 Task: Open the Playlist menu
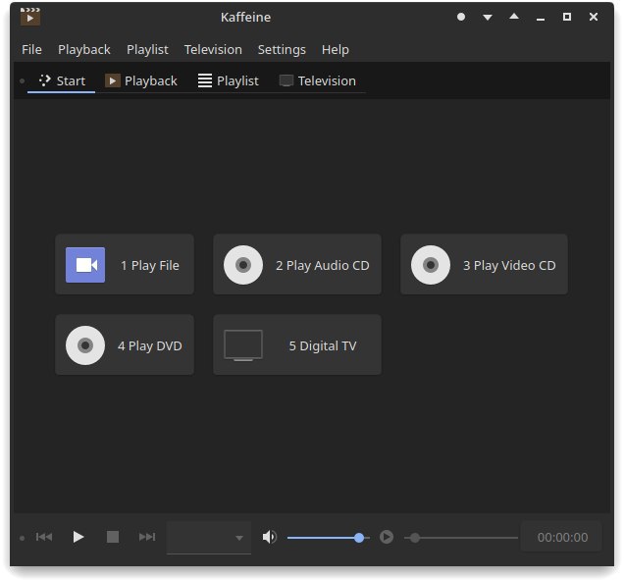coord(147,49)
